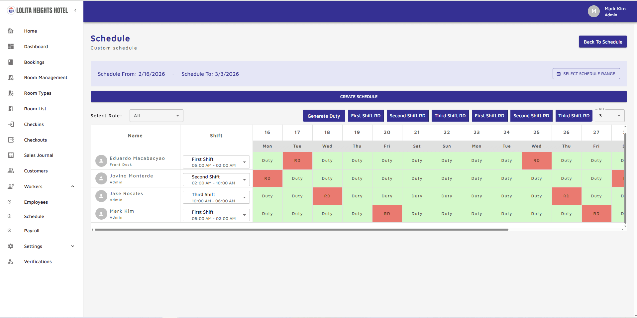
Task: Click the Dashboard grid icon
Action: [11, 47]
